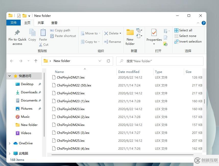Open the 文件 menu
The height and width of the screenshot is (166, 219).
[14, 23]
